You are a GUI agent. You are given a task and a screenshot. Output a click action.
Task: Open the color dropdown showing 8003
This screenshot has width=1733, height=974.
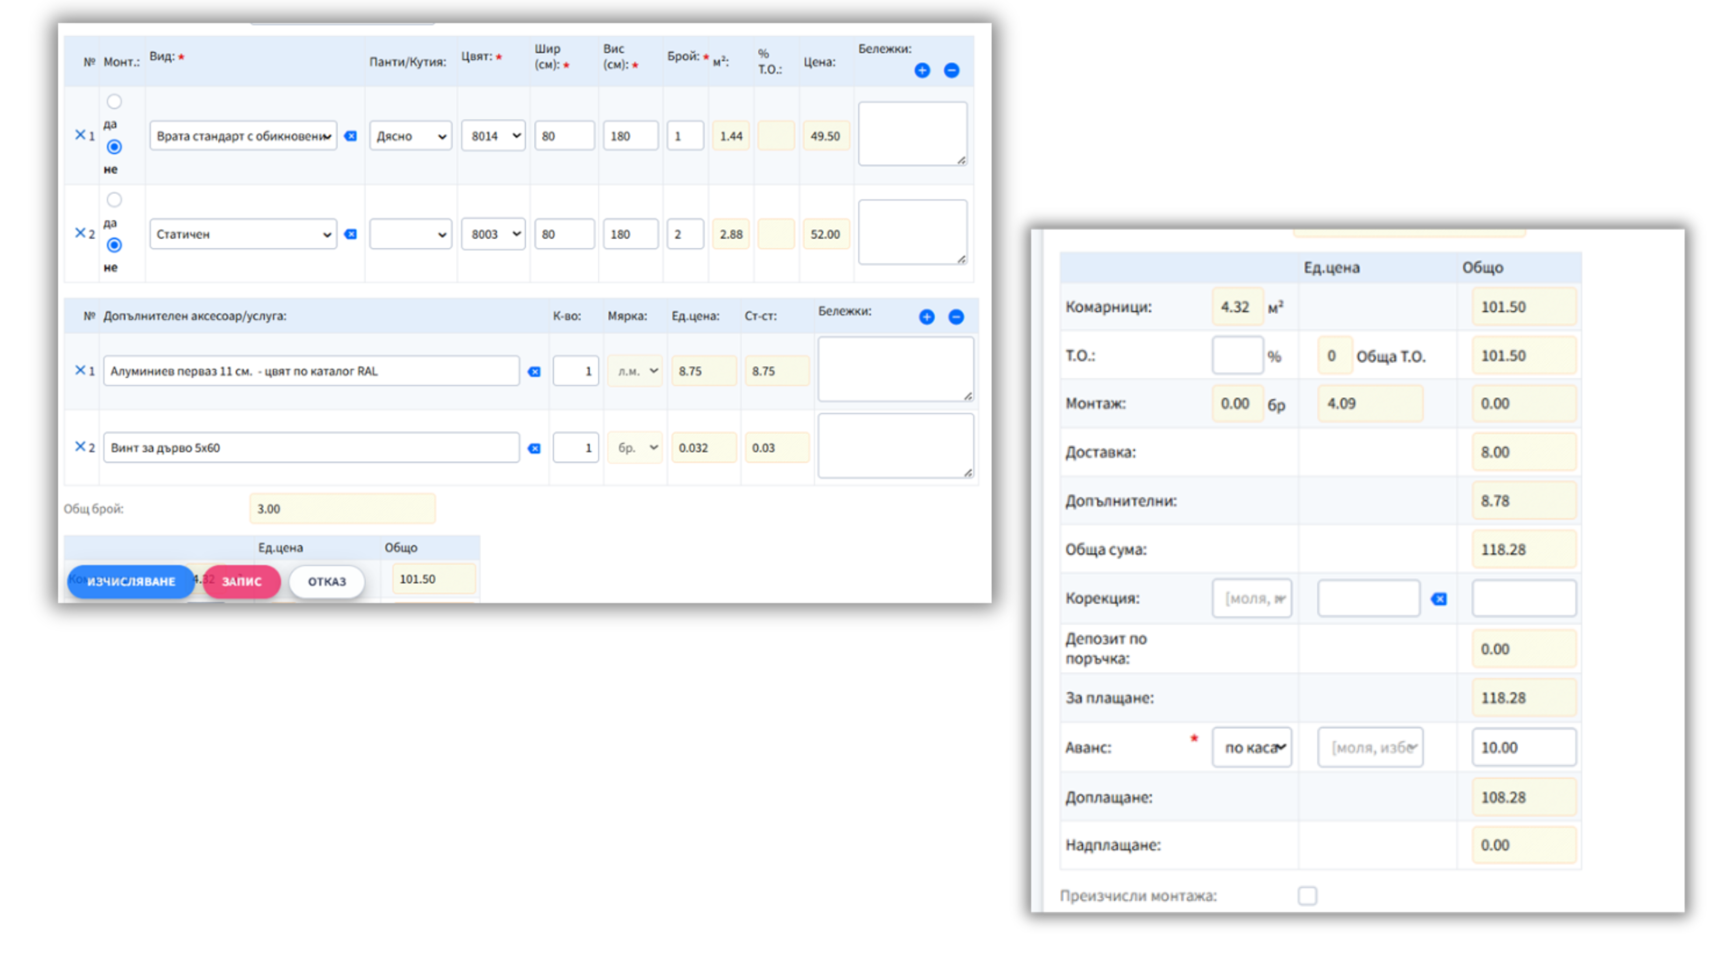click(x=493, y=234)
